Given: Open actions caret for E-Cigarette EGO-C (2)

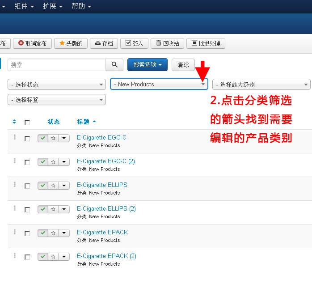Looking at the screenshot, I should (x=64, y=161).
